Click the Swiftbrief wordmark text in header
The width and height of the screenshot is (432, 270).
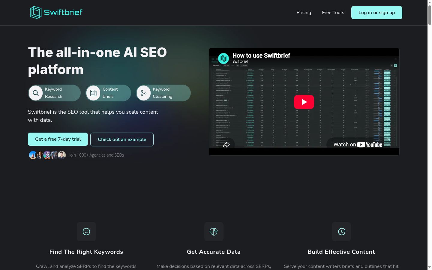63,12
